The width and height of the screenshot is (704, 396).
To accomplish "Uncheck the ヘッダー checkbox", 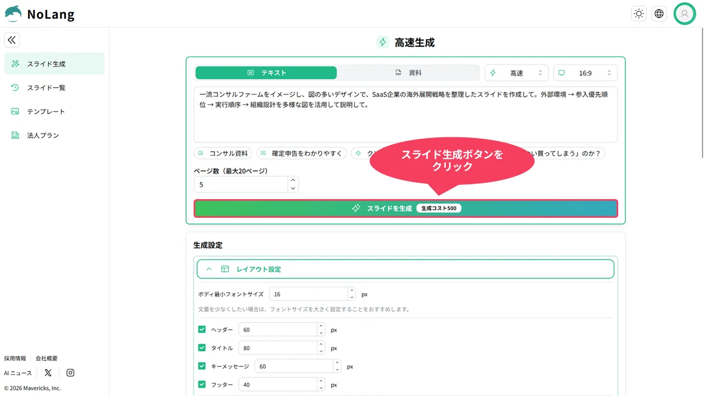I will pyautogui.click(x=202, y=329).
